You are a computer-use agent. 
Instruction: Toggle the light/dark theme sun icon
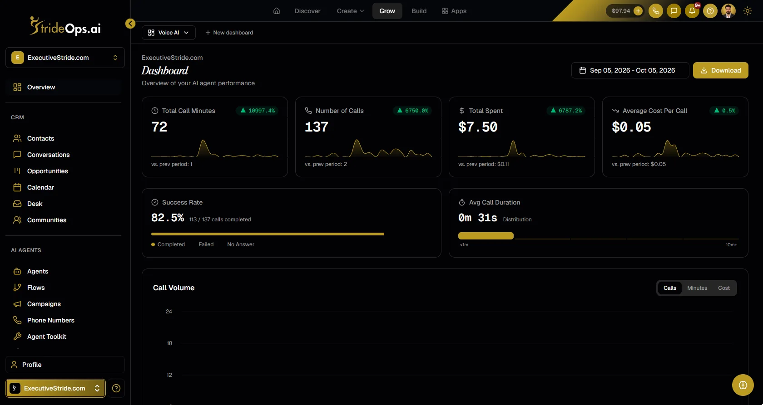point(748,11)
